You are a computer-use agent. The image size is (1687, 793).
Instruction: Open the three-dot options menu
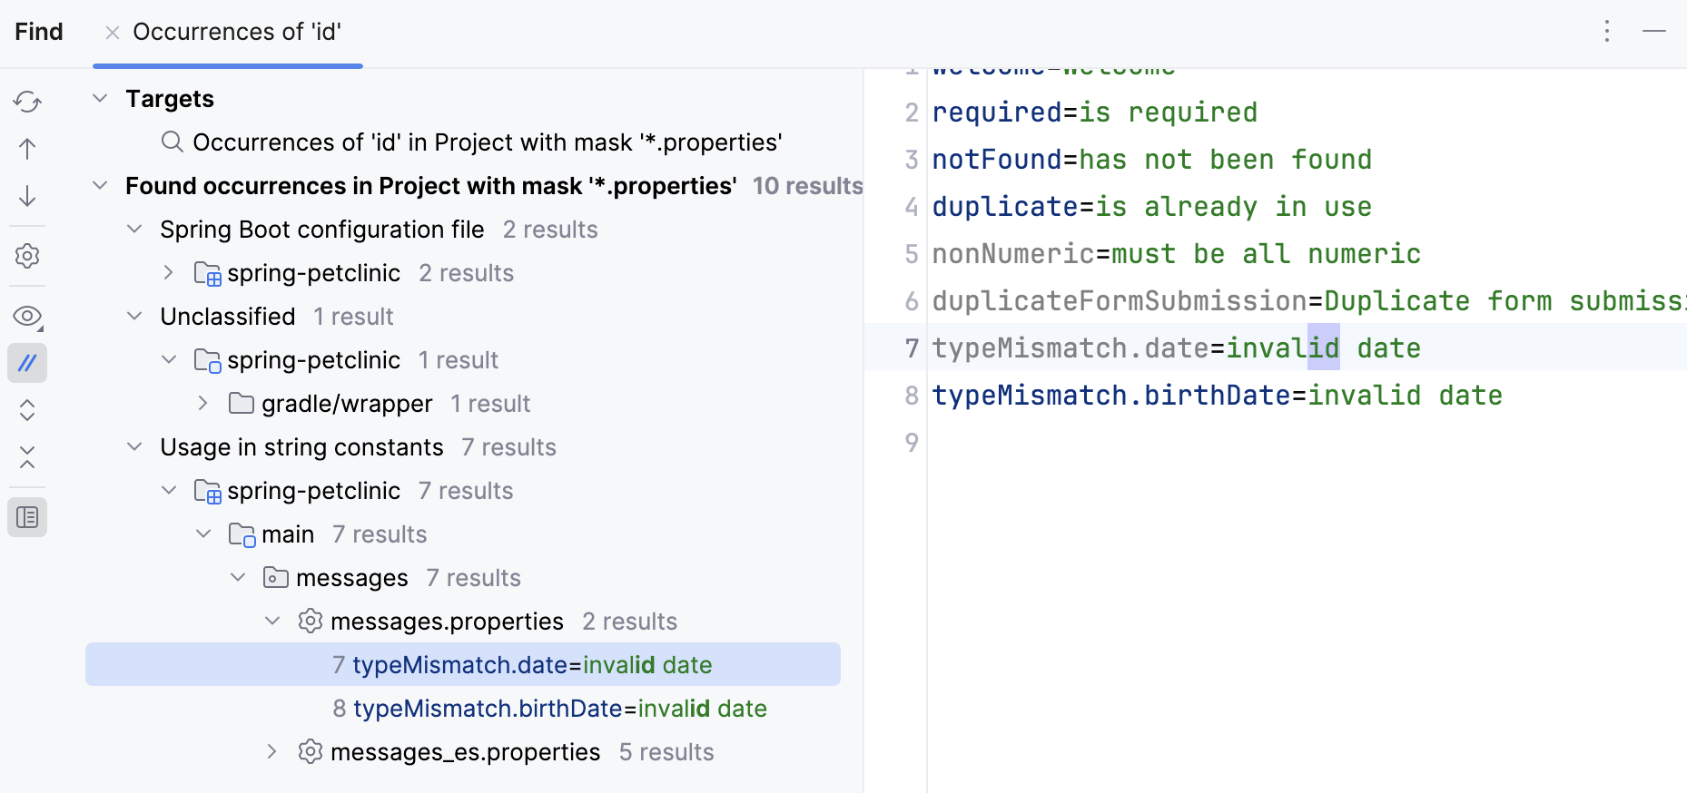1606,32
